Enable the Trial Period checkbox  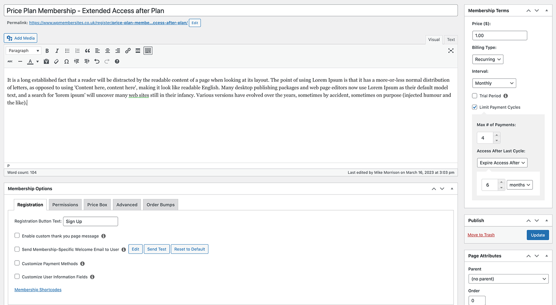click(475, 96)
